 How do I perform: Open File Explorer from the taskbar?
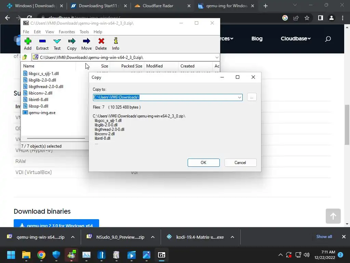click(x=26, y=255)
